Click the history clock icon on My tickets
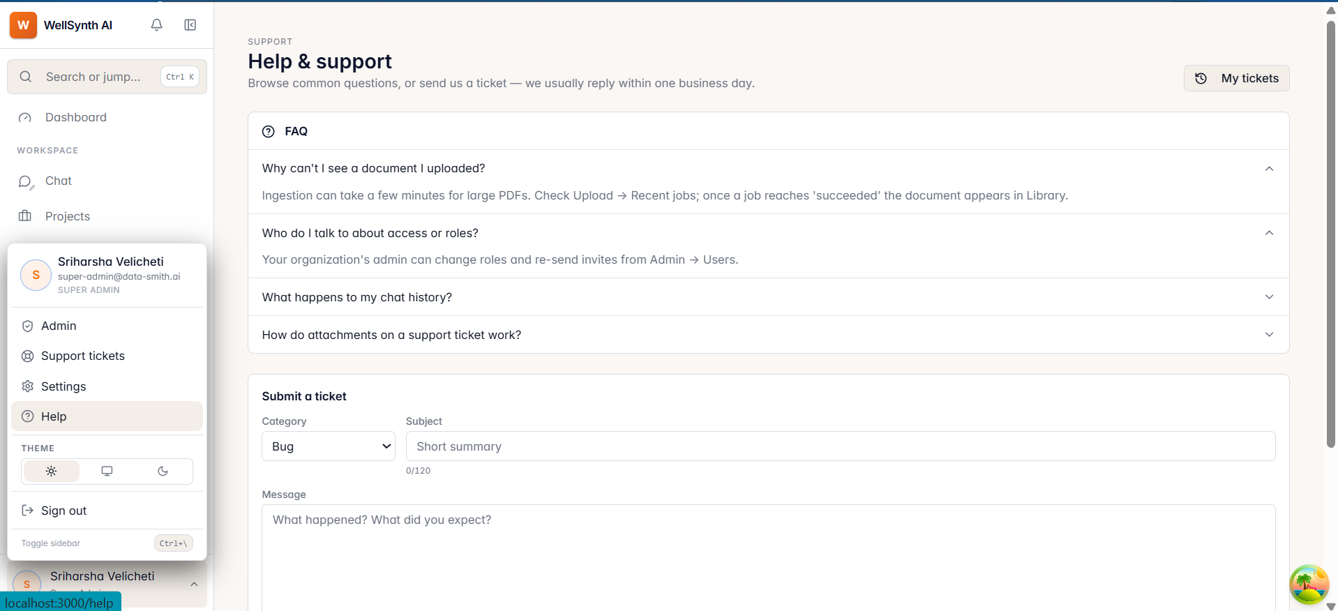Viewport: 1338px width, 611px height. point(1201,78)
